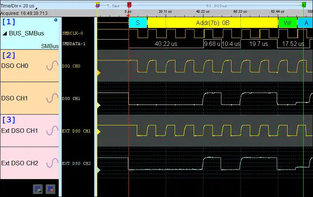This screenshot has width=313, height=197.
Task: Click the DSO CH0 ground level arrow
Action: 99,73
